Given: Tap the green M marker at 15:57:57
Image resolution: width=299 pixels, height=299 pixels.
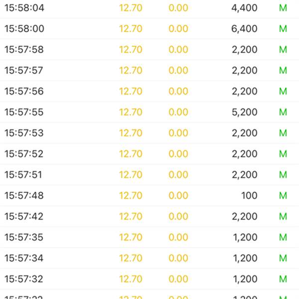Looking at the screenshot, I should click(283, 71).
